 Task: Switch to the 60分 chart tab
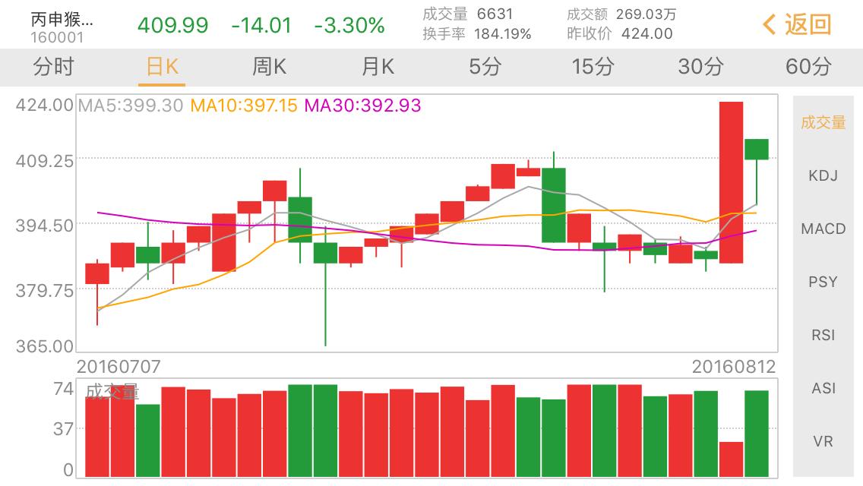click(808, 67)
